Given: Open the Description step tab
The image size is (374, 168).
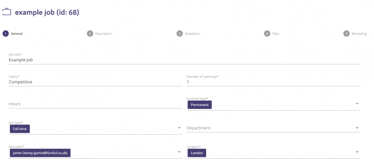Looking at the screenshot, I should pyautogui.click(x=103, y=34).
